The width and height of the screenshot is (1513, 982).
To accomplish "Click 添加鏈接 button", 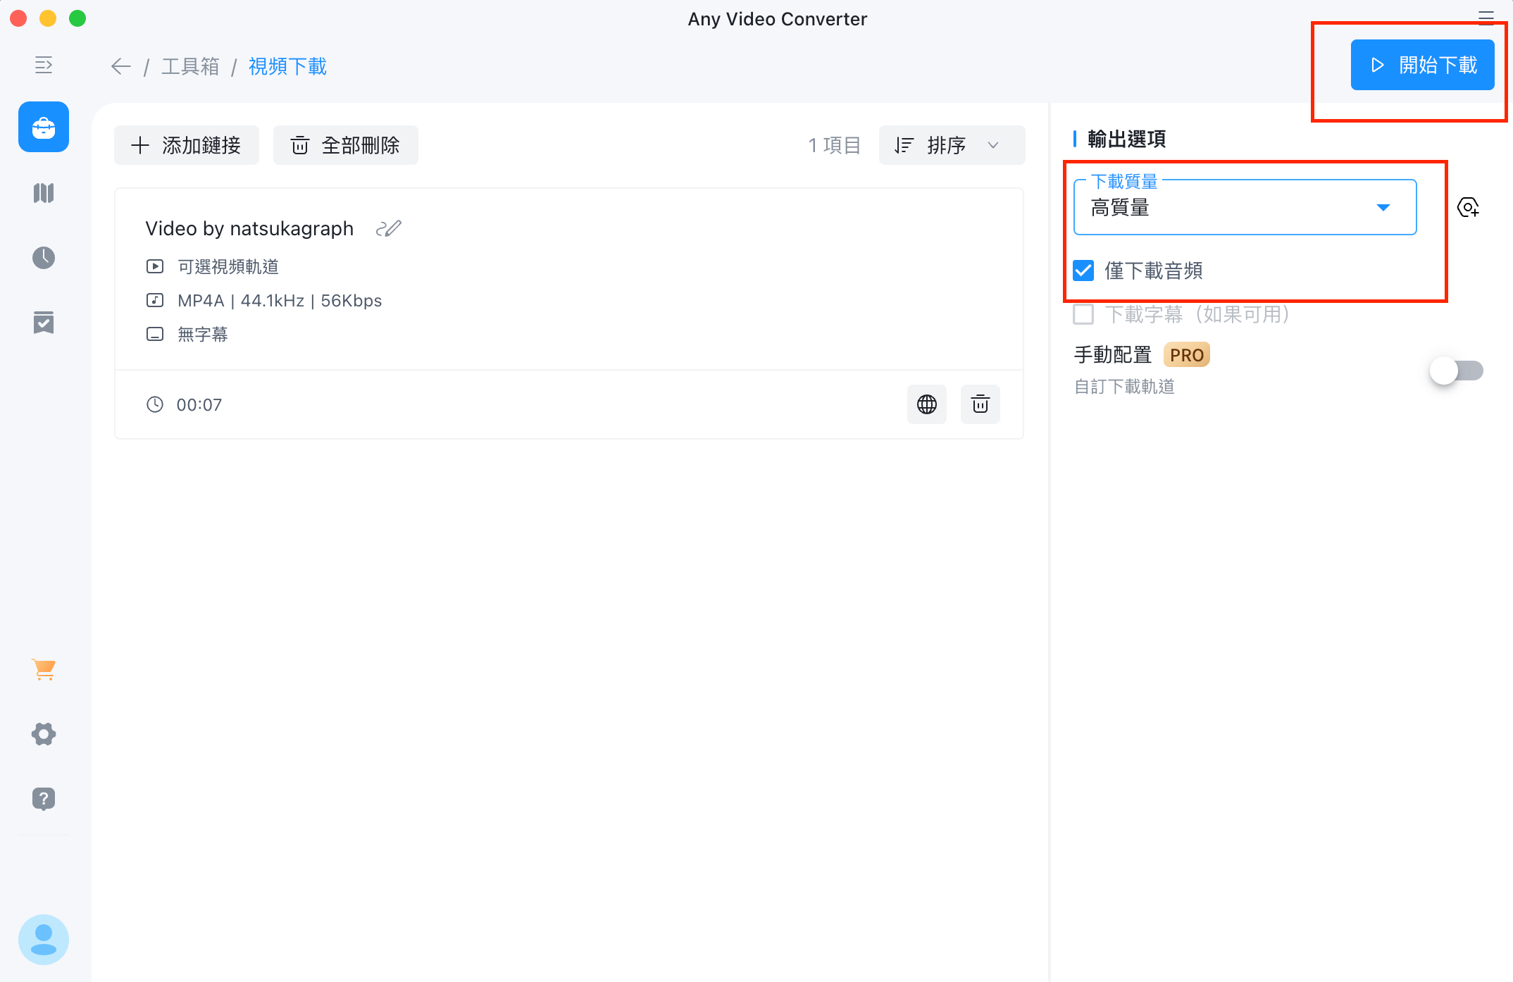I will pos(187,145).
